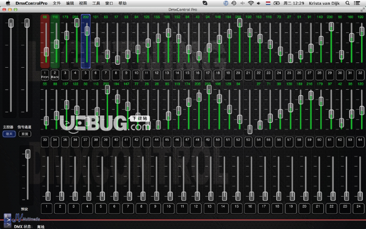Screen dimensions: 366x229
Task: Open the 帮助 menu
Action: click(123, 3)
